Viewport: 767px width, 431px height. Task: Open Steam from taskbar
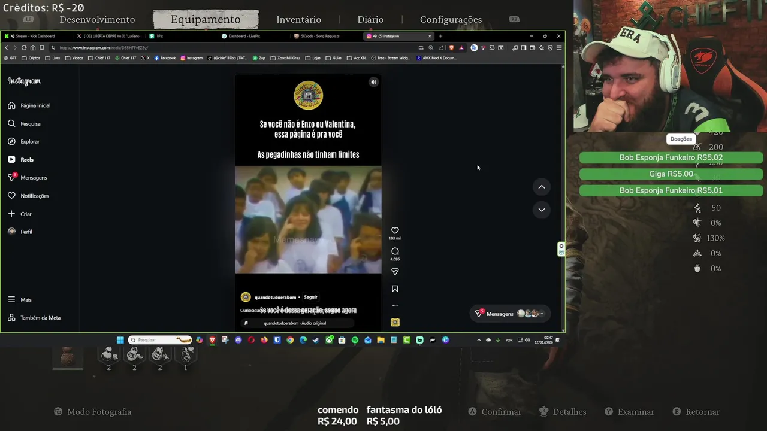point(316,340)
